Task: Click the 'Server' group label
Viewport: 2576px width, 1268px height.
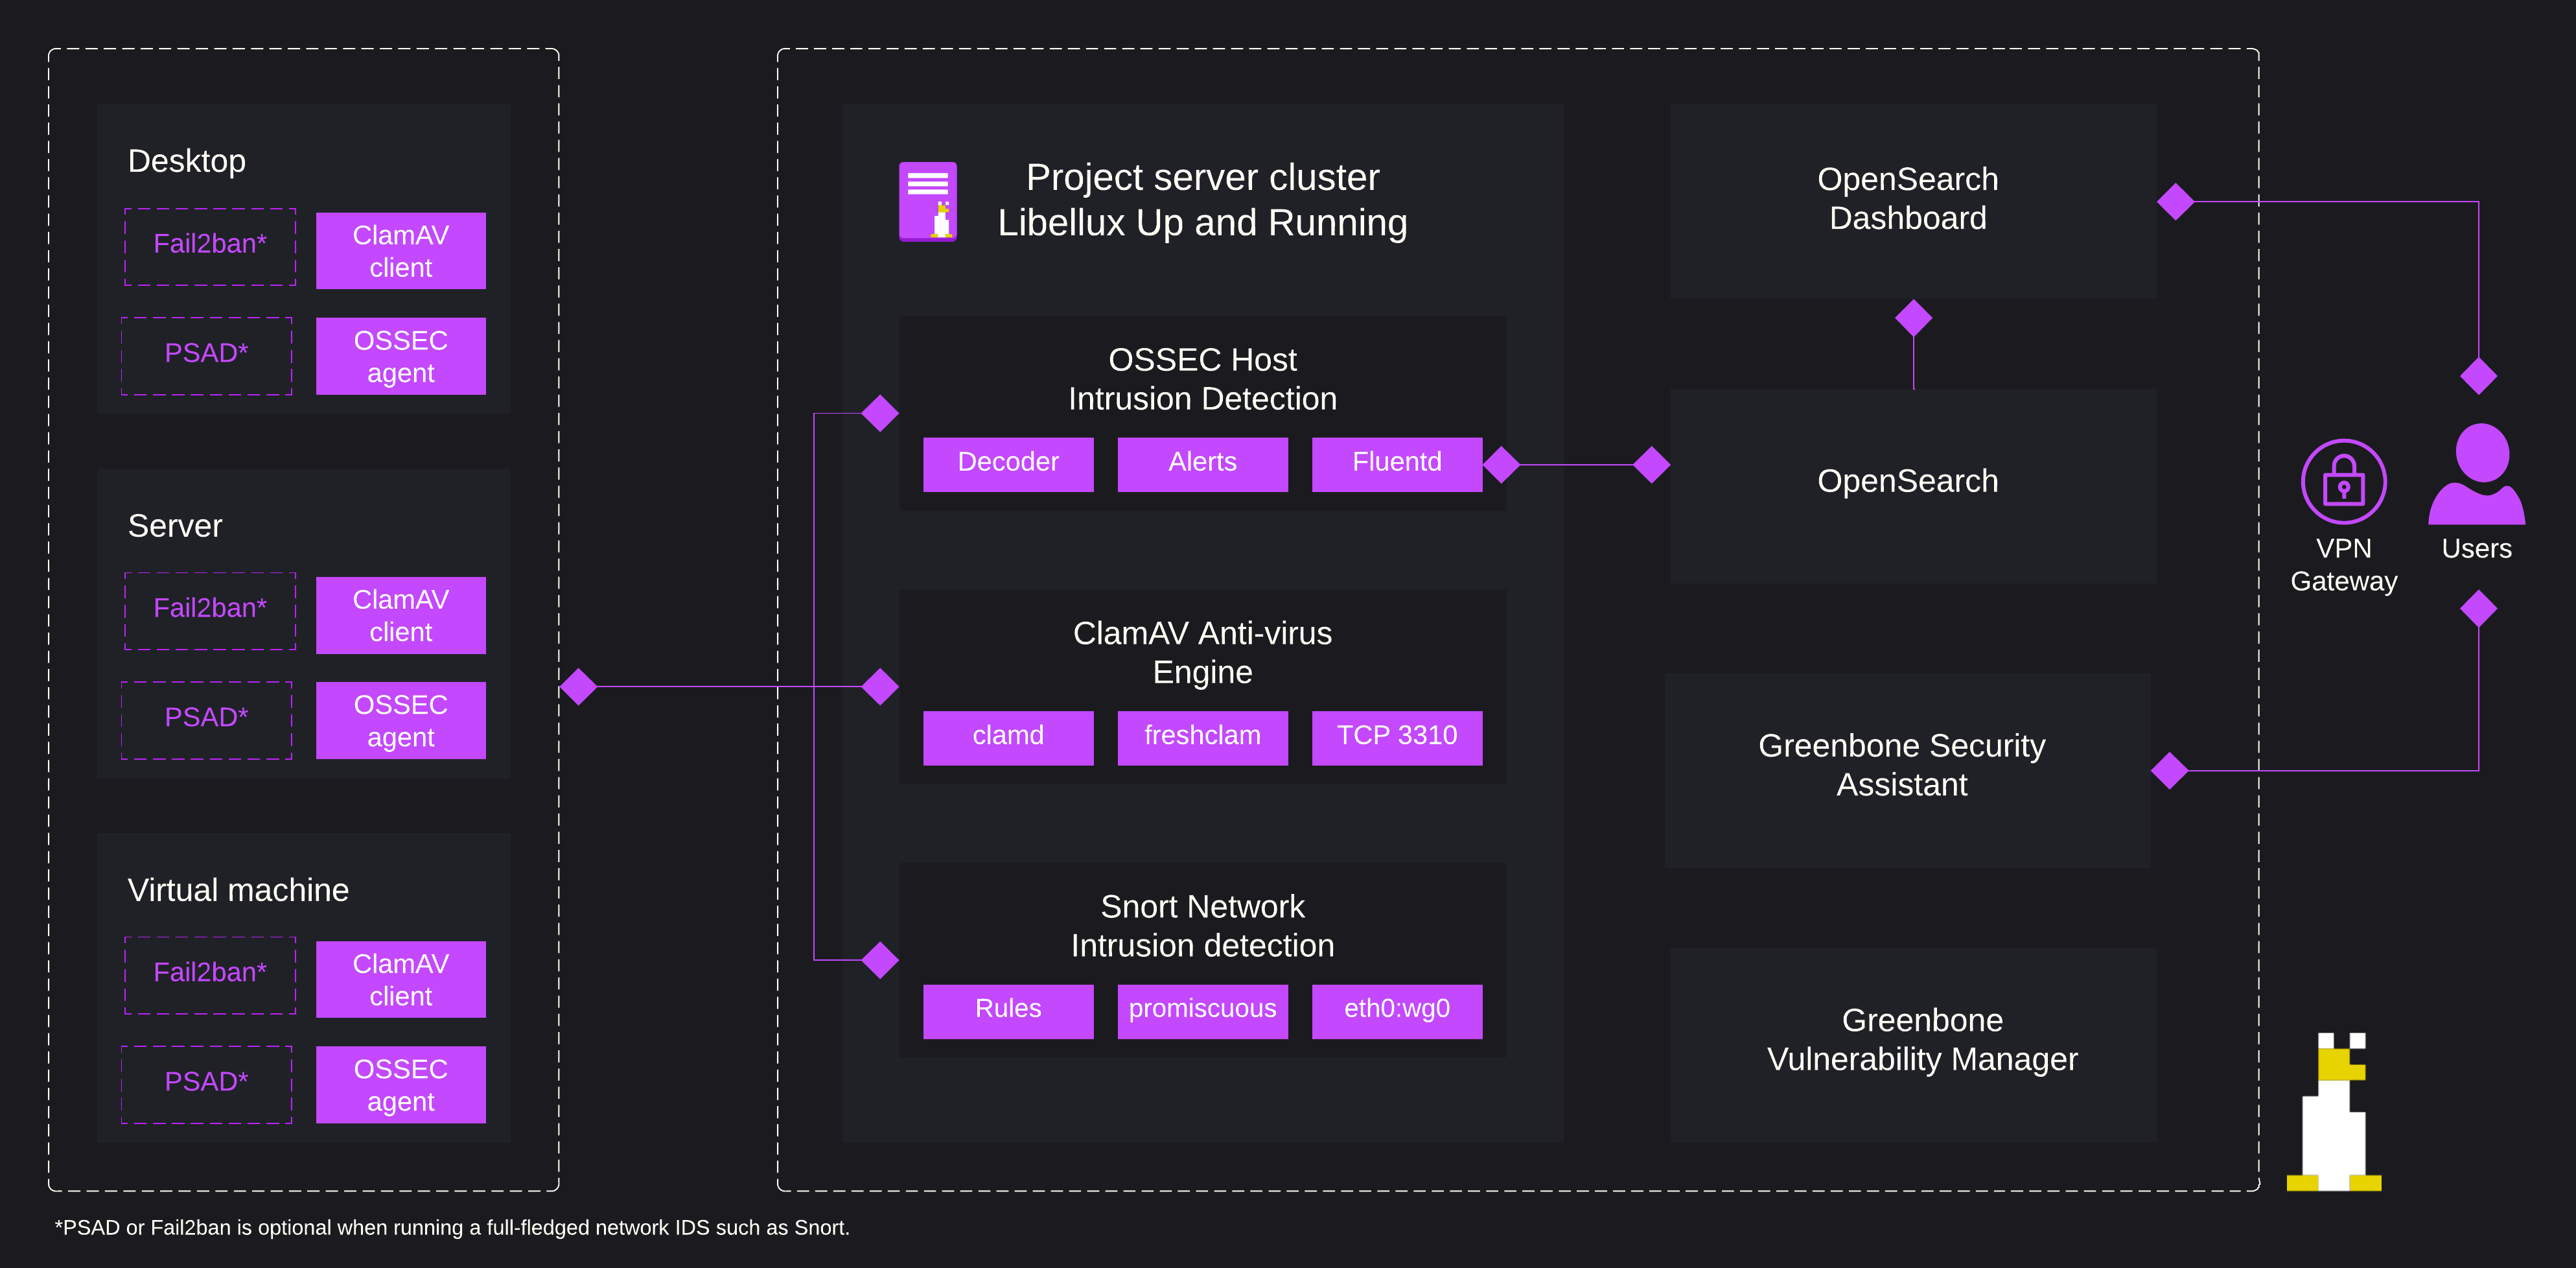Action: 175,526
